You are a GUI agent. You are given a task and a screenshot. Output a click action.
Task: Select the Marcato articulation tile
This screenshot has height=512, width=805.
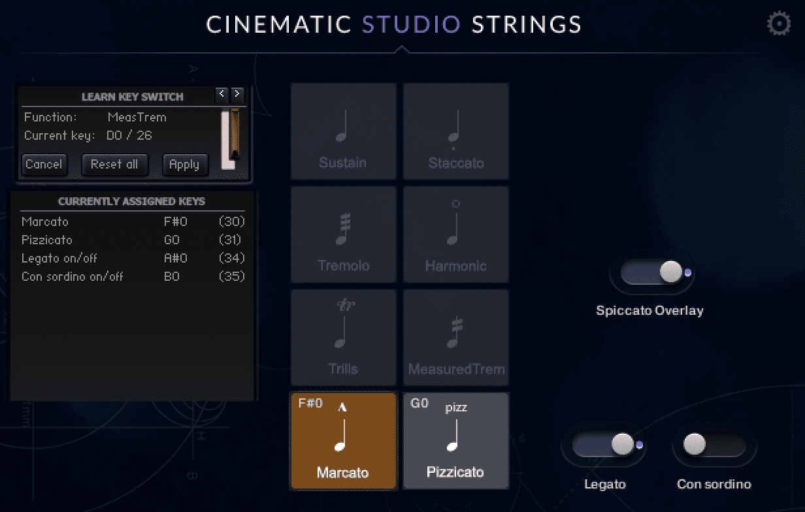(x=343, y=441)
